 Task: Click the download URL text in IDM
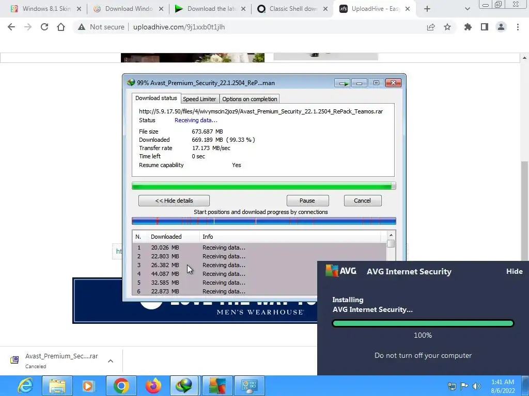(x=261, y=111)
